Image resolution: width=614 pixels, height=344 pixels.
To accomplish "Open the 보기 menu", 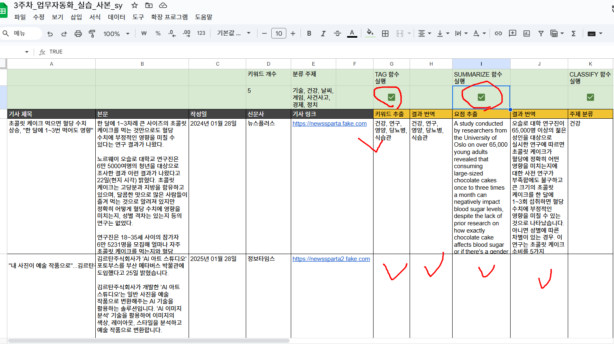I will coord(58,17).
